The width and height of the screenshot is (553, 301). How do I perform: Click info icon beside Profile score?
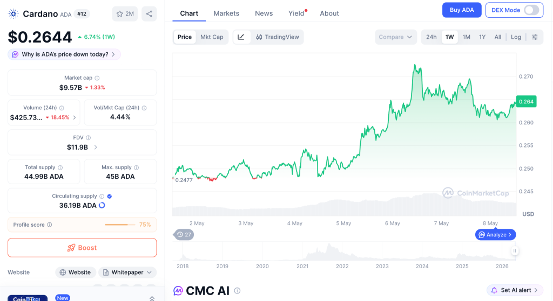49,225
